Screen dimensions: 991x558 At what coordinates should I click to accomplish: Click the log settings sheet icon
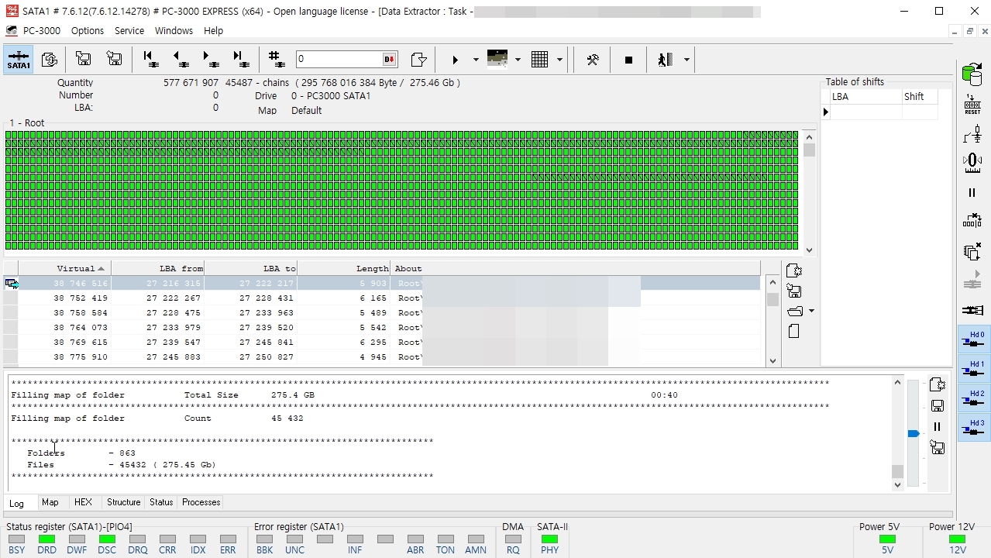pos(938,384)
